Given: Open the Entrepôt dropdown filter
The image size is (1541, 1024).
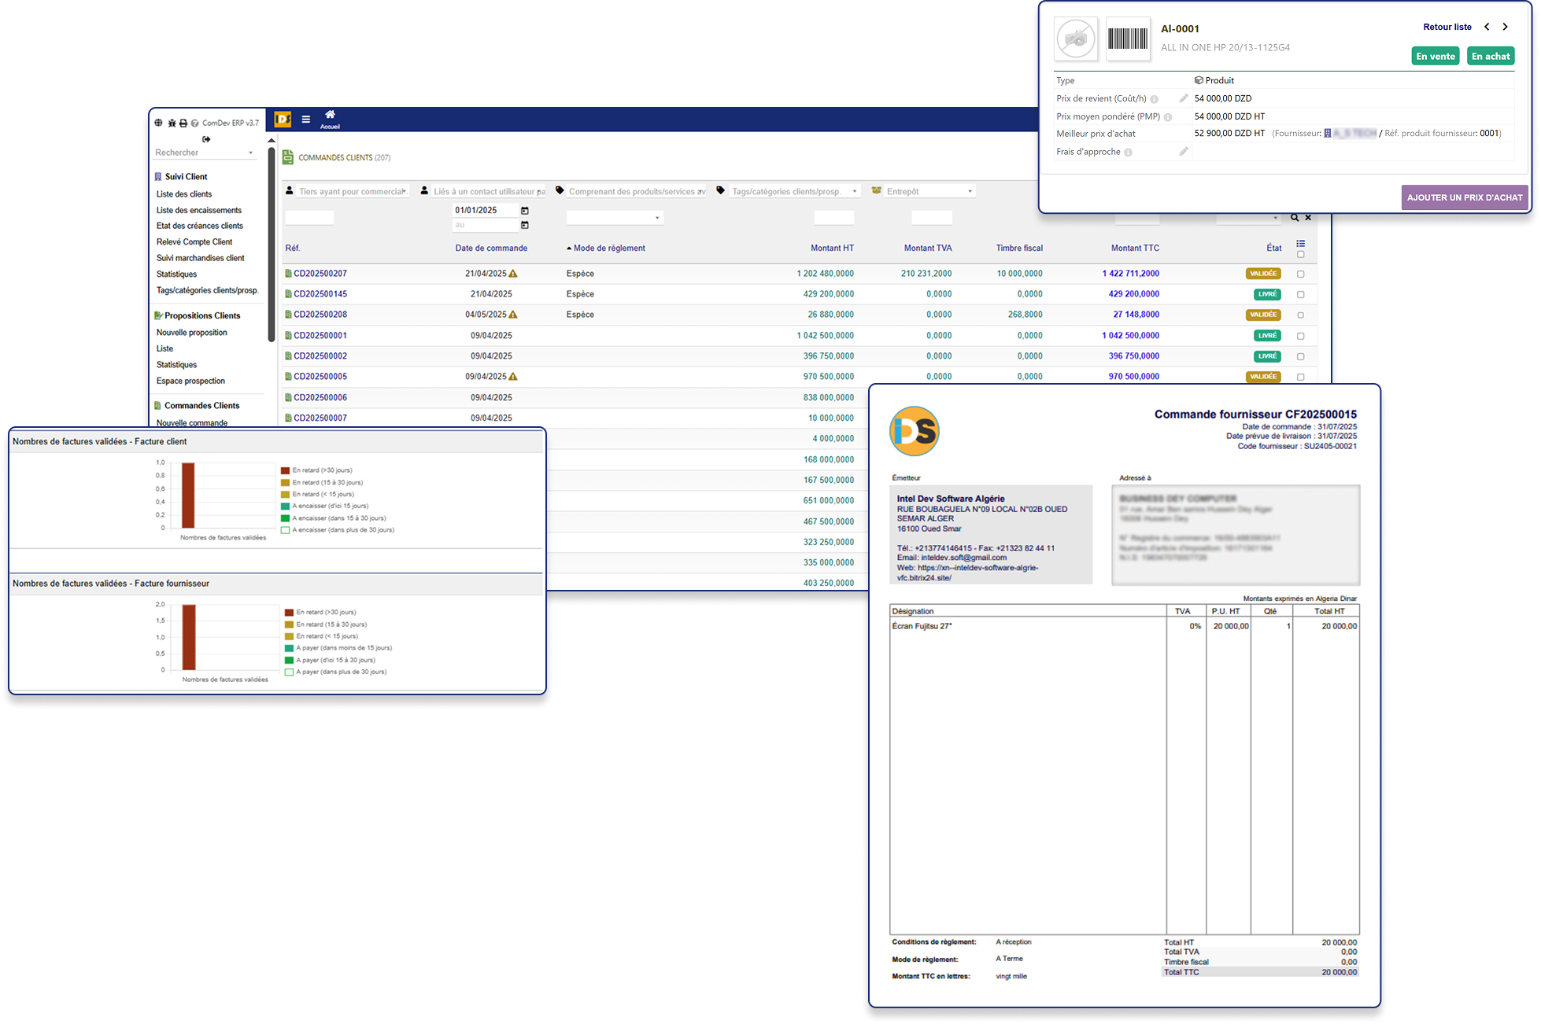Looking at the screenshot, I should click(x=929, y=190).
